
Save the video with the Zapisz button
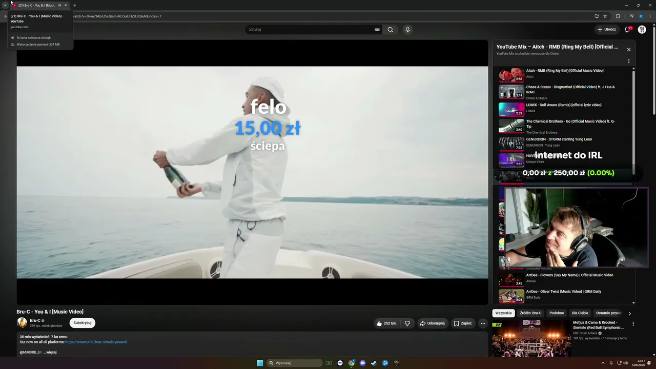tap(463, 323)
